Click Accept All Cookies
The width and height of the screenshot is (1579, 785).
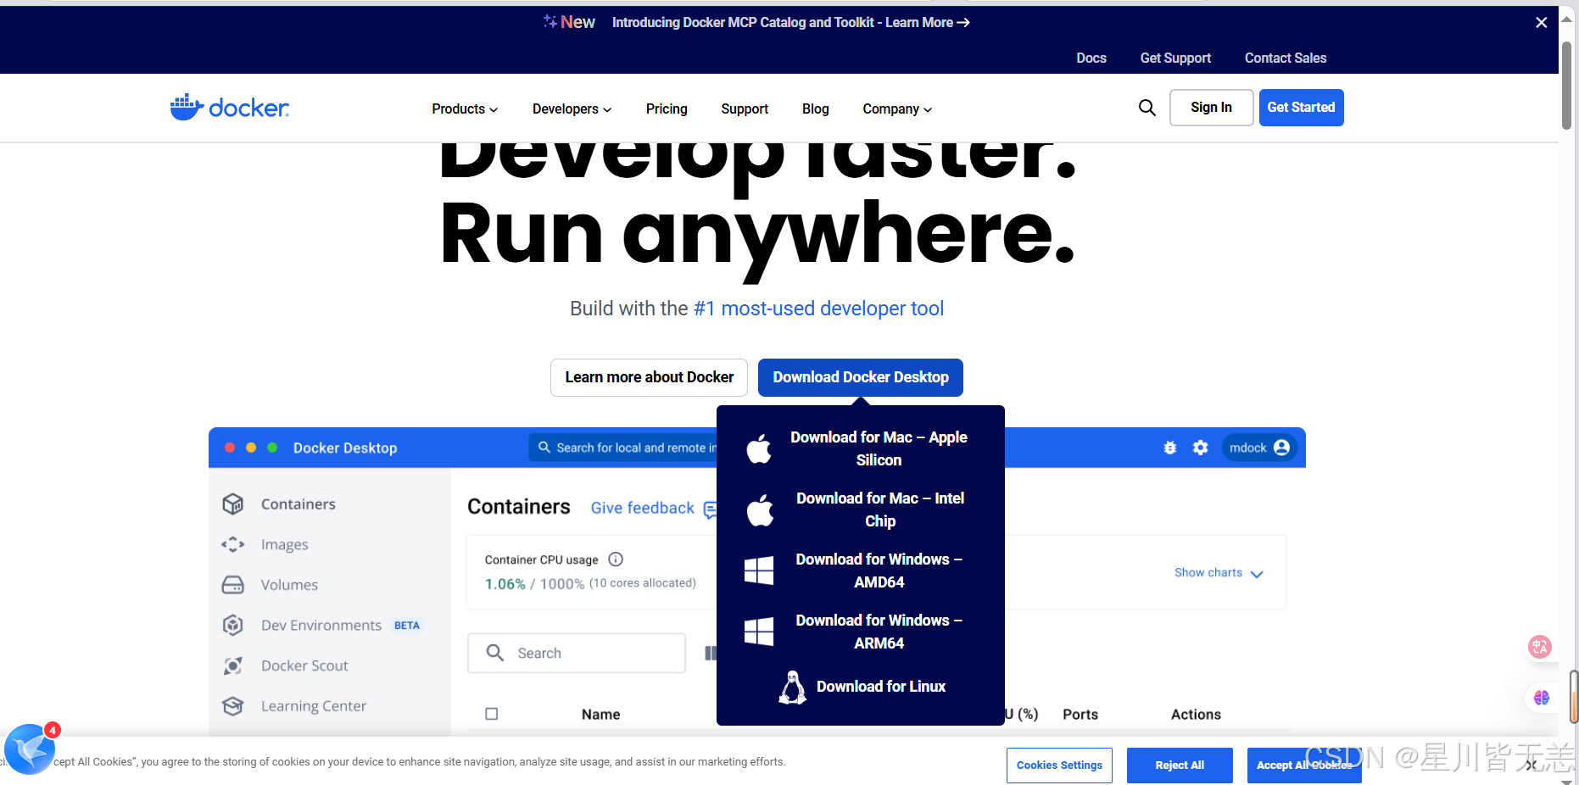tap(1304, 765)
